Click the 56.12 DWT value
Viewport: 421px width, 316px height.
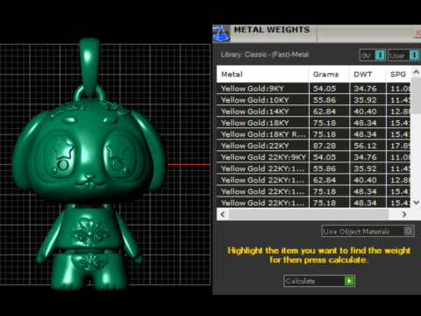(365, 146)
